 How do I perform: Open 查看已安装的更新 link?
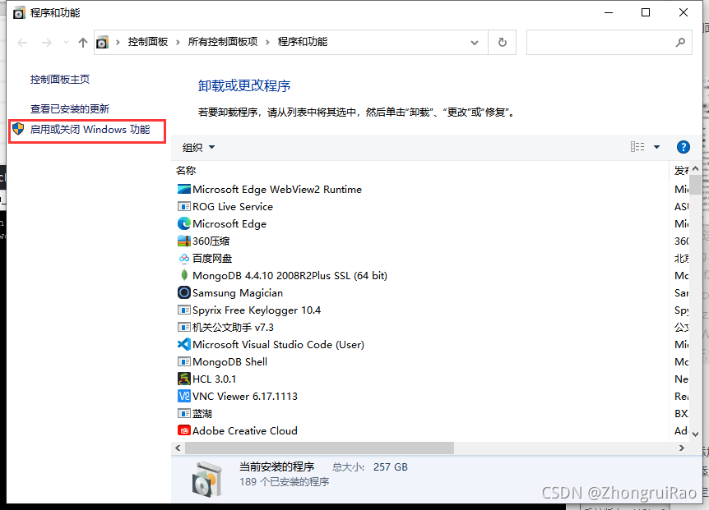point(70,108)
